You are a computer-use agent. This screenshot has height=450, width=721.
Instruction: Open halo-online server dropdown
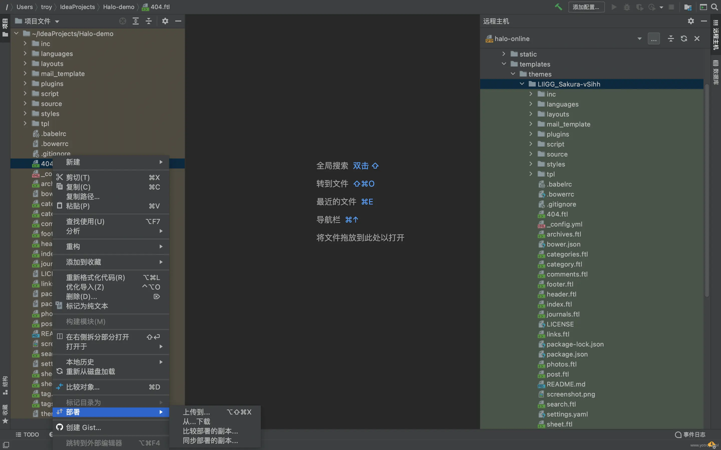[639, 39]
